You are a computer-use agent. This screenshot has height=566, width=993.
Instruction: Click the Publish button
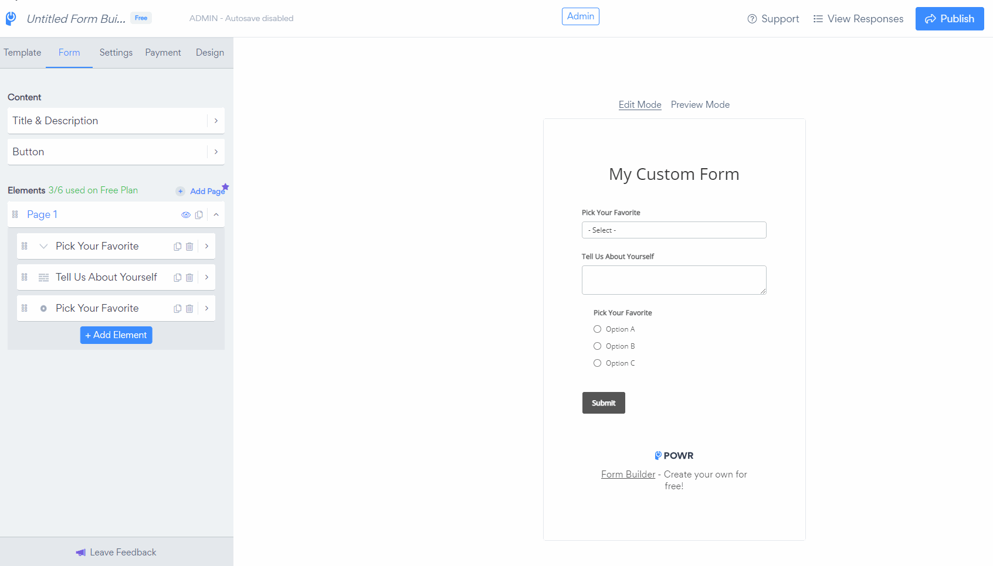[950, 19]
